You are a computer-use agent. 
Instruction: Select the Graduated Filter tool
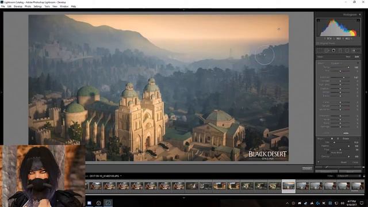(340, 51)
